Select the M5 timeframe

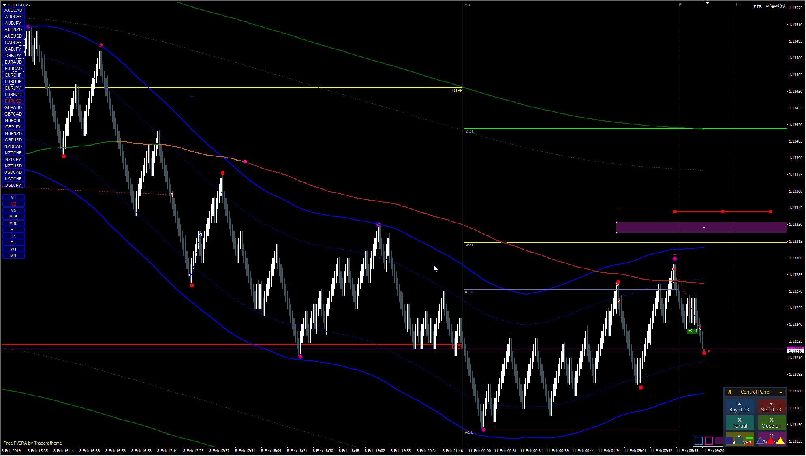point(13,210)
